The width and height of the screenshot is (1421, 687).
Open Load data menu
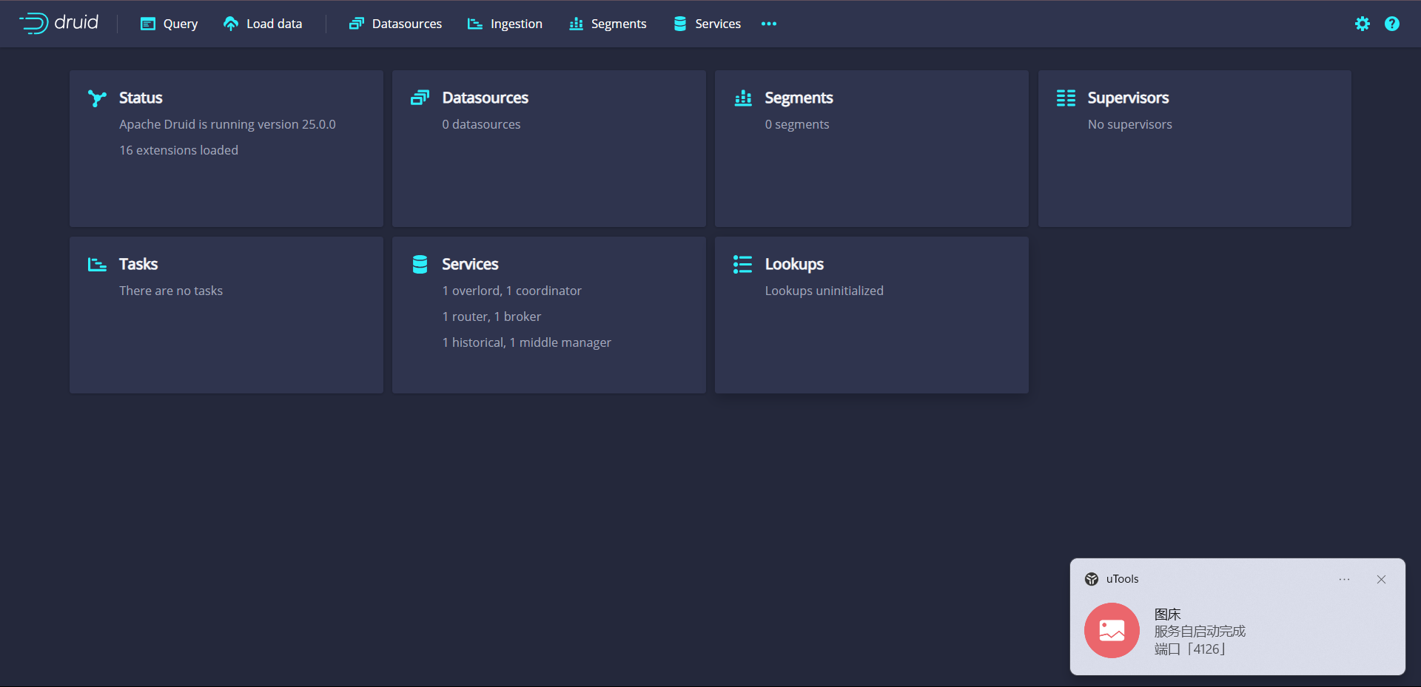tap(263, 24)
